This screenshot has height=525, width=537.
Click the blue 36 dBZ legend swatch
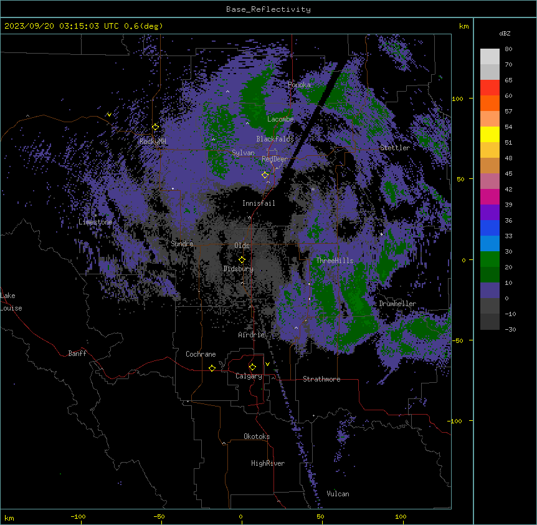tap(490, 228)
